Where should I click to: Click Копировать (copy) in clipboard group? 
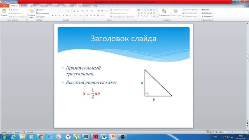coord(15,13)
